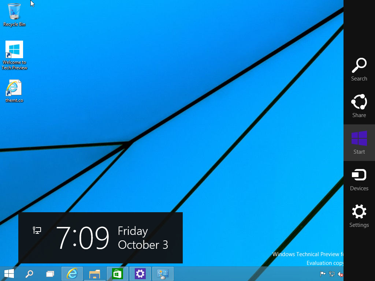
Task: Select the Start charm
Action: tap(359, 143)
